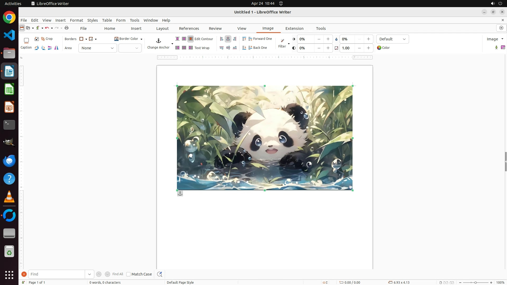Toggle center horizontal alignment button
The image size is (507, 285).
228,39
